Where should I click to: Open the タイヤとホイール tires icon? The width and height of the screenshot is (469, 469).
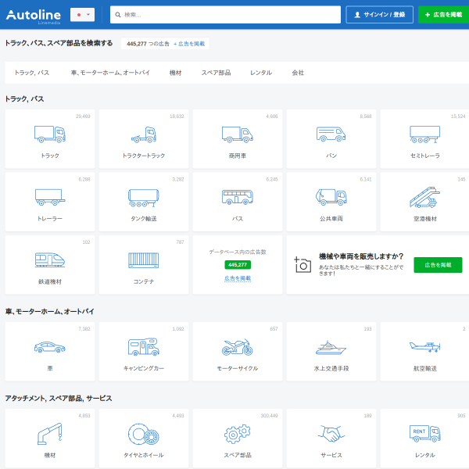click(144, 434)
